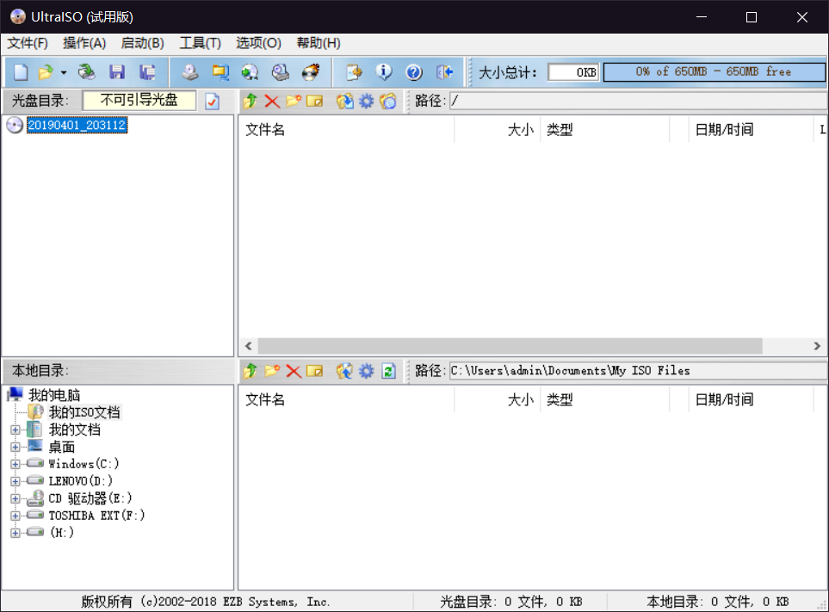This screenshot has height=612, width=829.
Task: Click the Make CD/DVD image icon
Action: [x=189, y=72]
